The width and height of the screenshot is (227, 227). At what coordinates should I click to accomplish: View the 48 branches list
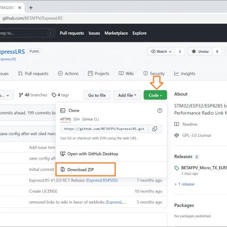coord(33,95)
